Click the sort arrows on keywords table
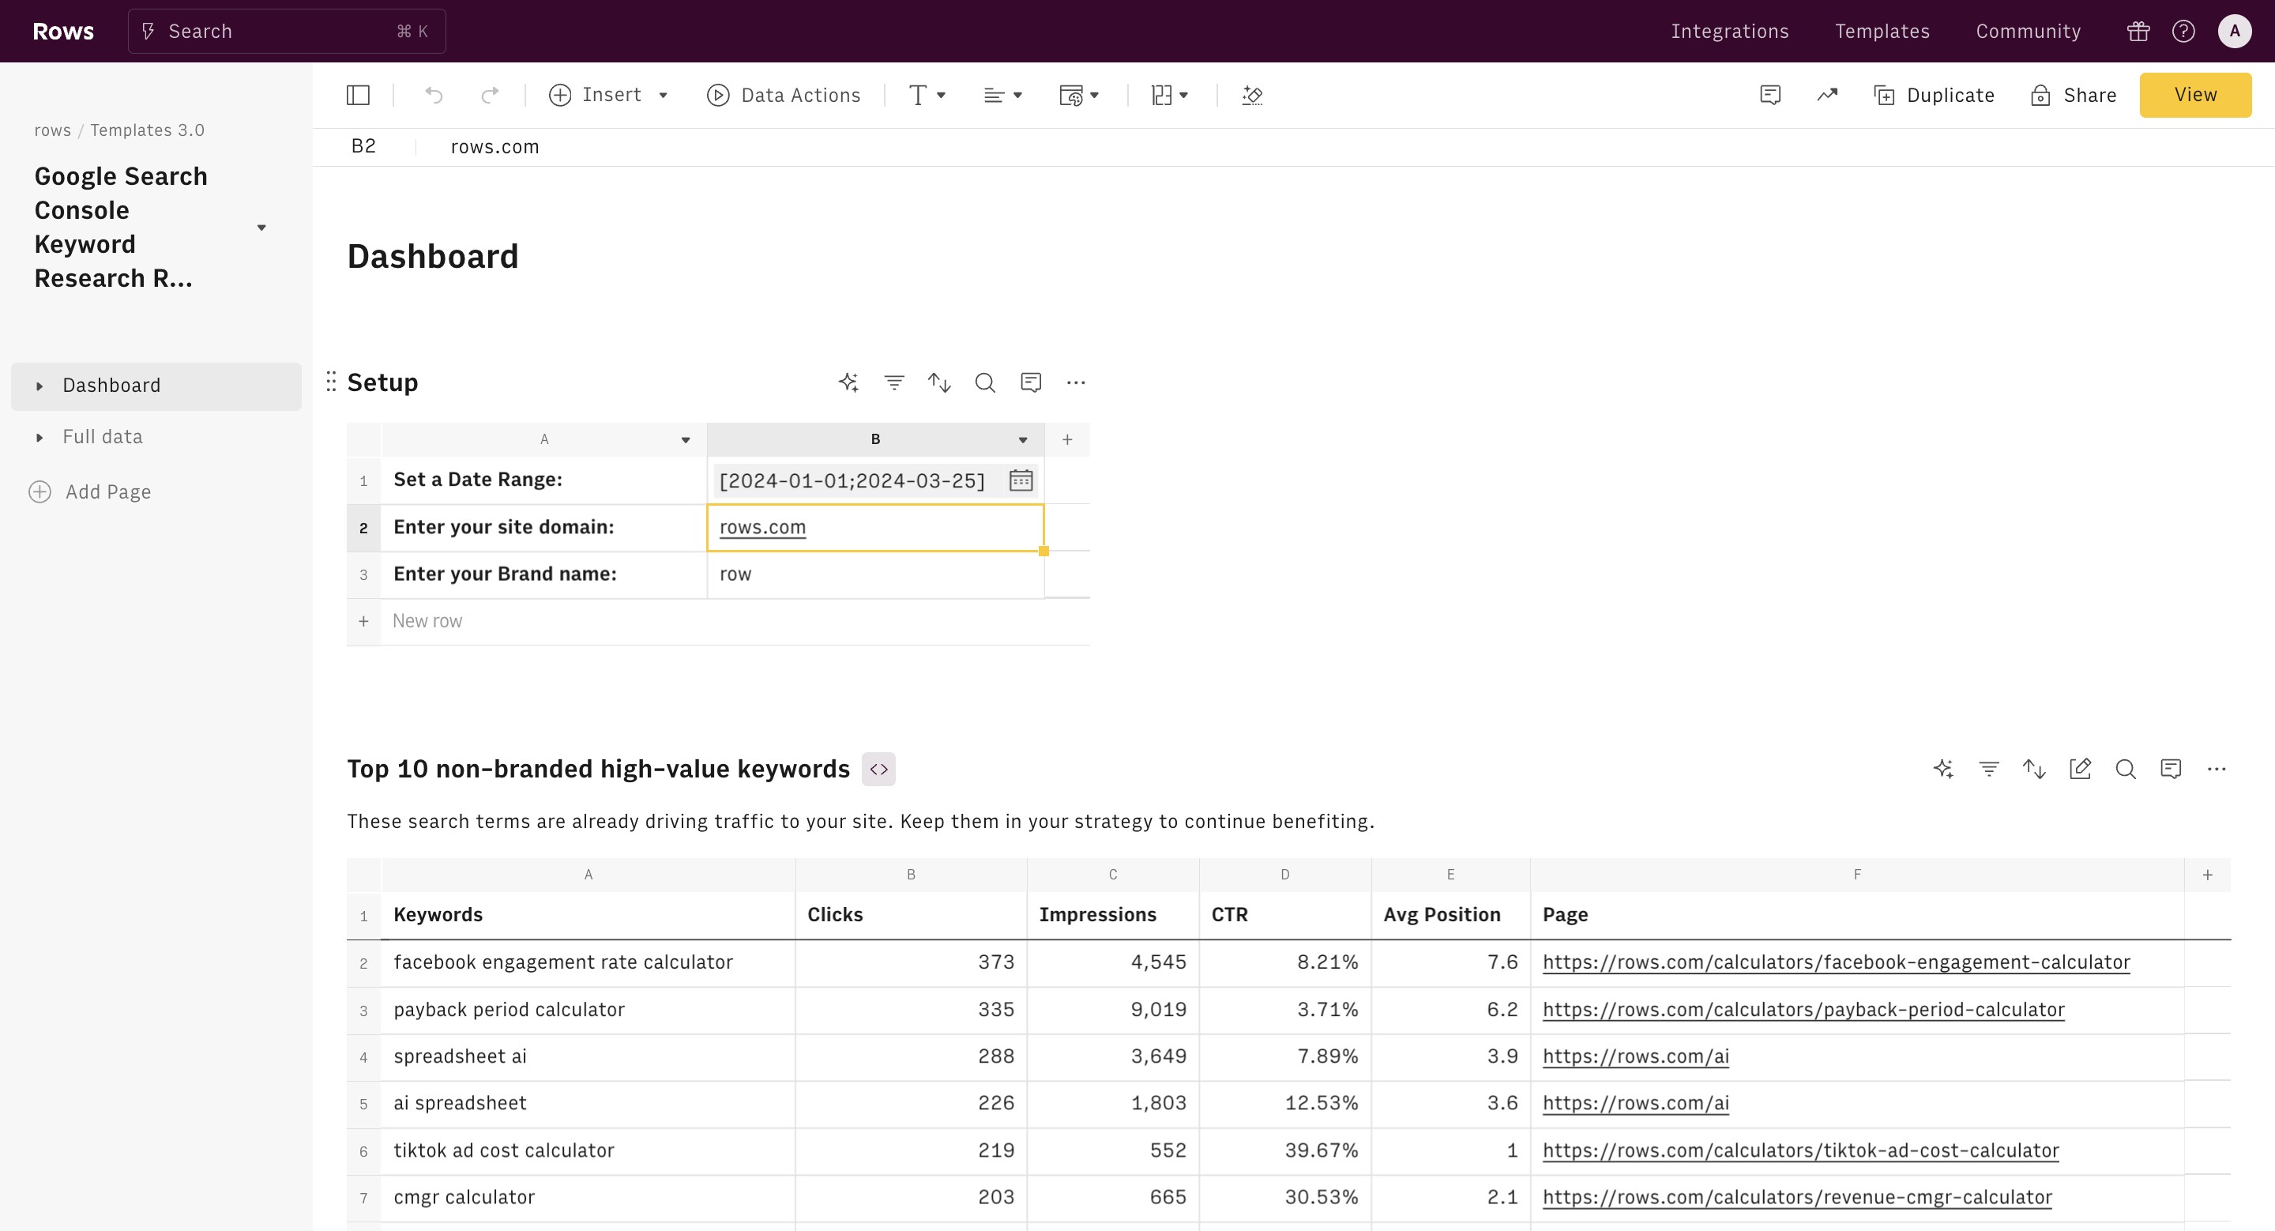 pos(2034,769)
